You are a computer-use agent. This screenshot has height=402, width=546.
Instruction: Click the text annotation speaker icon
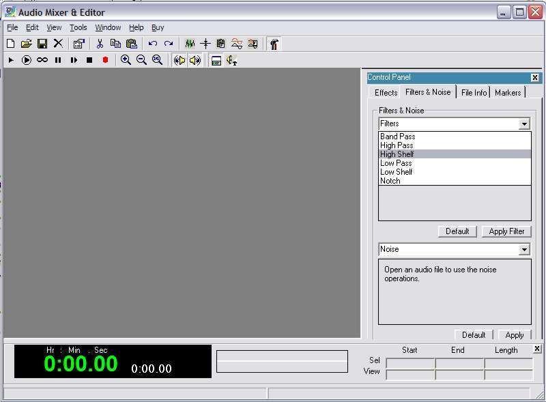tap(231, 60)
